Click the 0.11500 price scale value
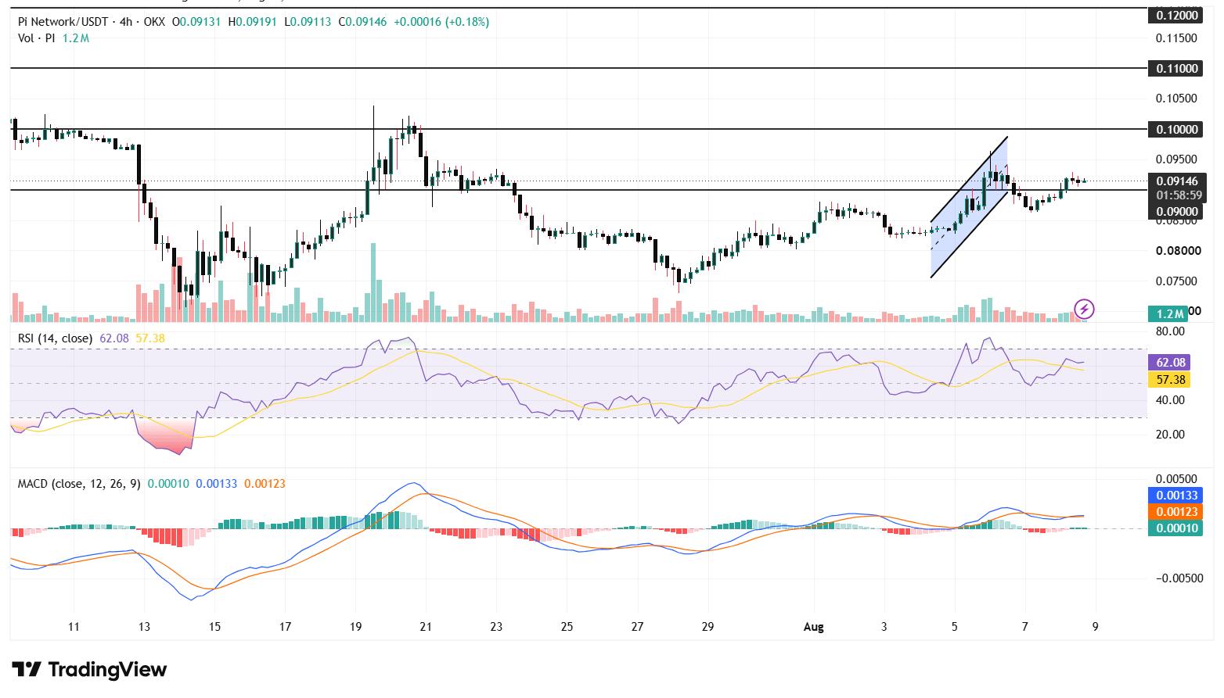Screen dimensions: 1224x698 point(1177,38)
